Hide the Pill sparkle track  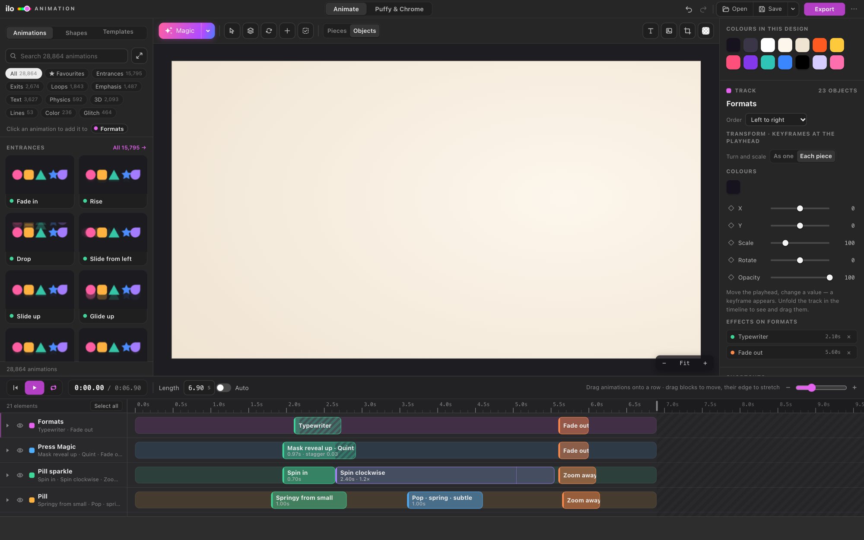(x=20, y=475)
